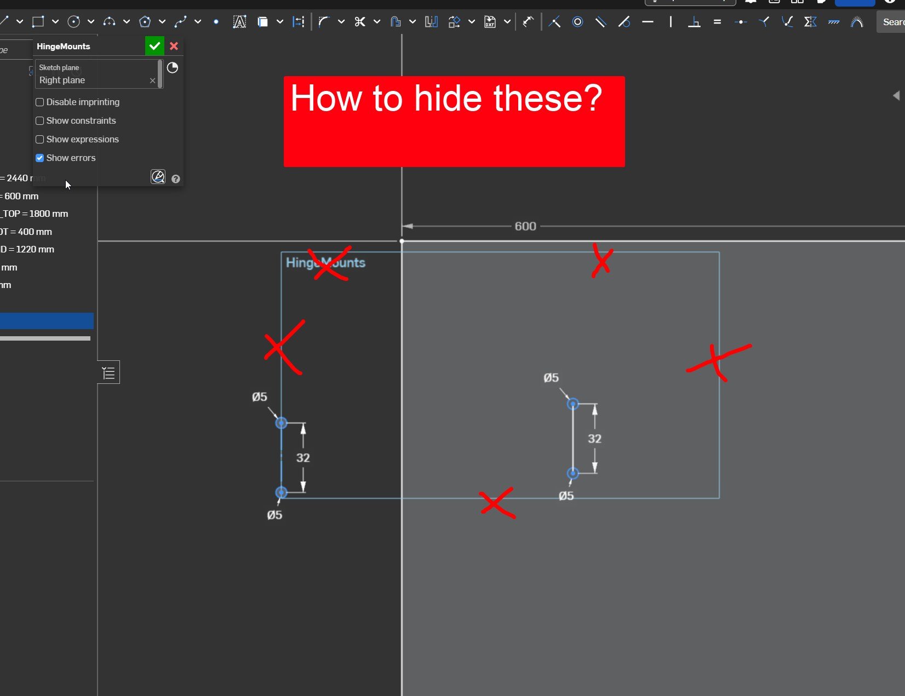Apply the Horizontal constraint
905x696 pixels.
click(x=648, y=21)
